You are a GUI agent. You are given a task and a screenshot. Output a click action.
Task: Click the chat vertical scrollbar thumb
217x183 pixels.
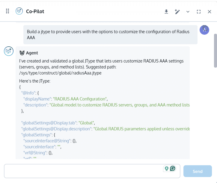point(215,50)
